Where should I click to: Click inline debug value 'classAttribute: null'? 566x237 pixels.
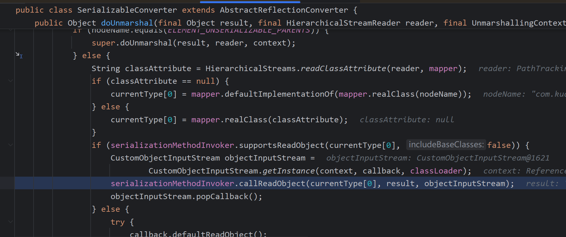coord(407,120)
